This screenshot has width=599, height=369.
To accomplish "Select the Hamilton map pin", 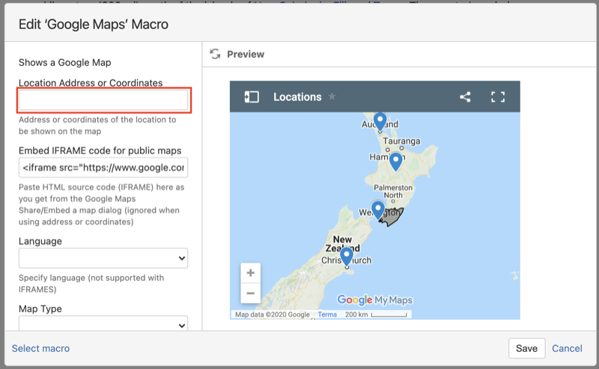I will click(396, 162).
